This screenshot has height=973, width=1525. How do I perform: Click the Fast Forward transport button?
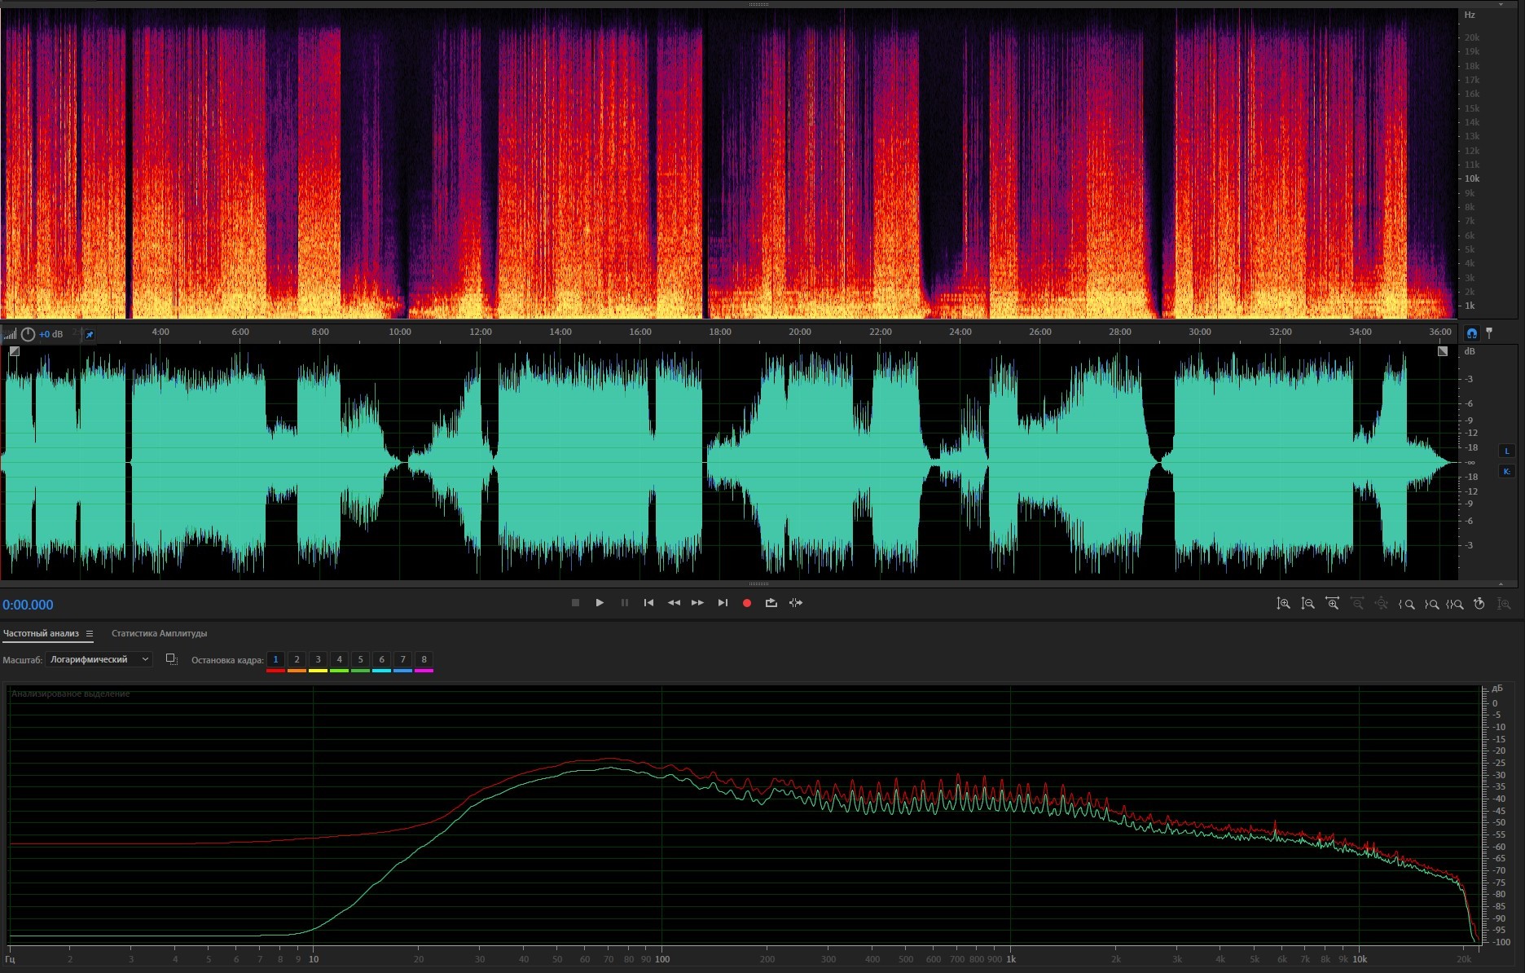697,603
